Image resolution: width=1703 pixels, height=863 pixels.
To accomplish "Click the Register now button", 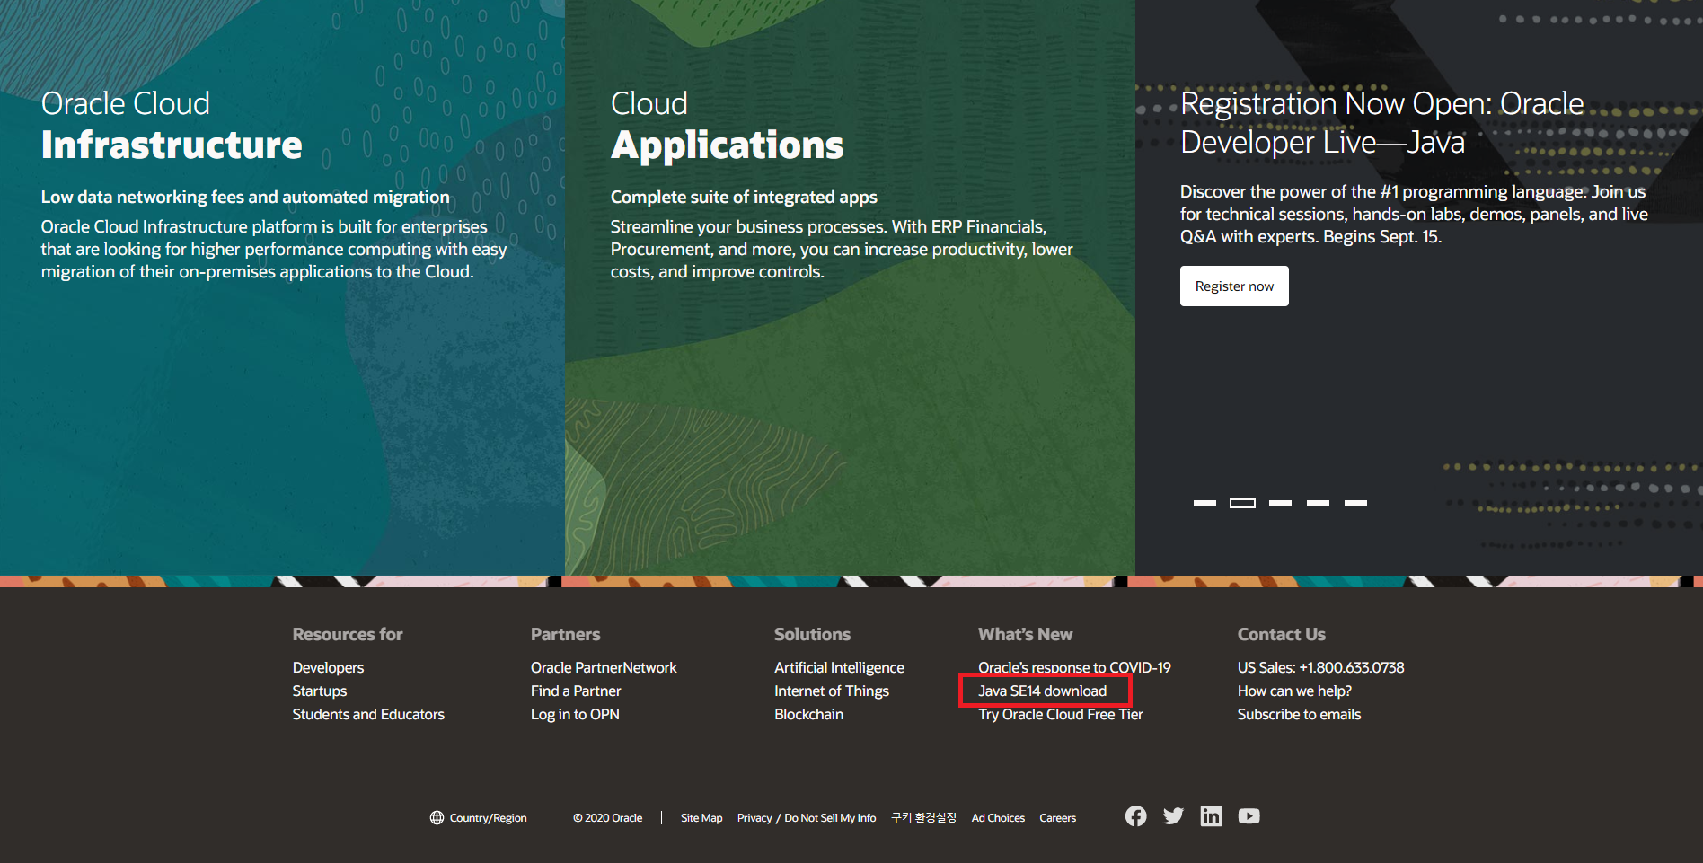I will point(1234,286).
